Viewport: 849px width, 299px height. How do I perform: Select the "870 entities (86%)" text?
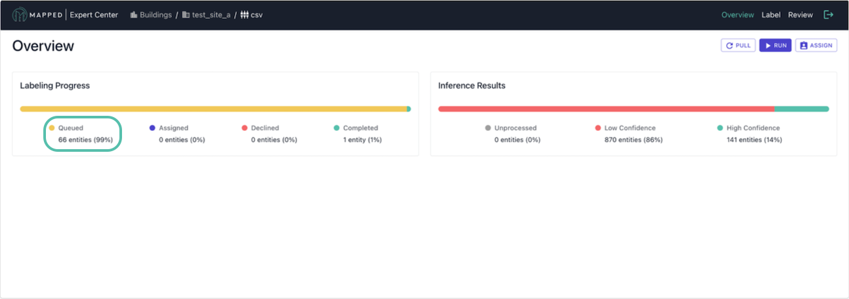pyautogui.click(x=633, y=140)
